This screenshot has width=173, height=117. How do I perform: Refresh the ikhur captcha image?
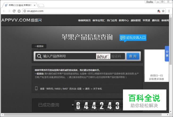click(103, 56)
